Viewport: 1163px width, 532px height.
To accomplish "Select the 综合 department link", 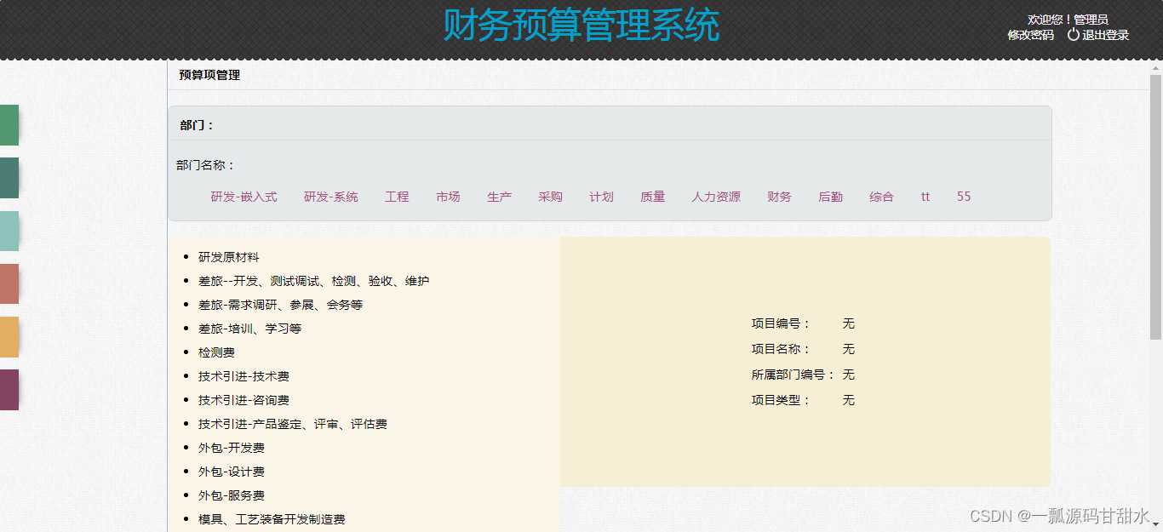I will click(x=881, y=197).
